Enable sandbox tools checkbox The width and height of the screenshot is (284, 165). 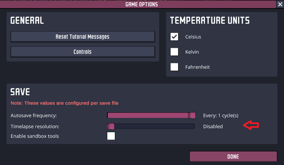[111, 136]
